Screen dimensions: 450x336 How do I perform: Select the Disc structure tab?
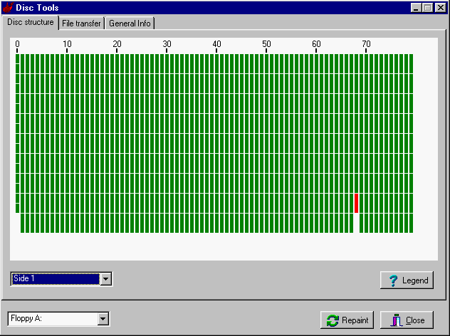[30, 22]
